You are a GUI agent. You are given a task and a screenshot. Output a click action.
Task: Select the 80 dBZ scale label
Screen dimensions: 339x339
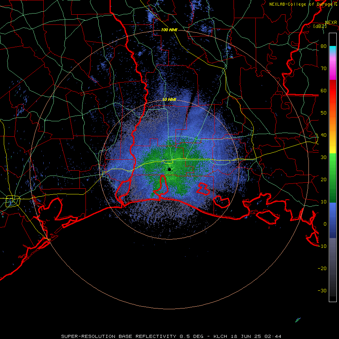(324, 46)
